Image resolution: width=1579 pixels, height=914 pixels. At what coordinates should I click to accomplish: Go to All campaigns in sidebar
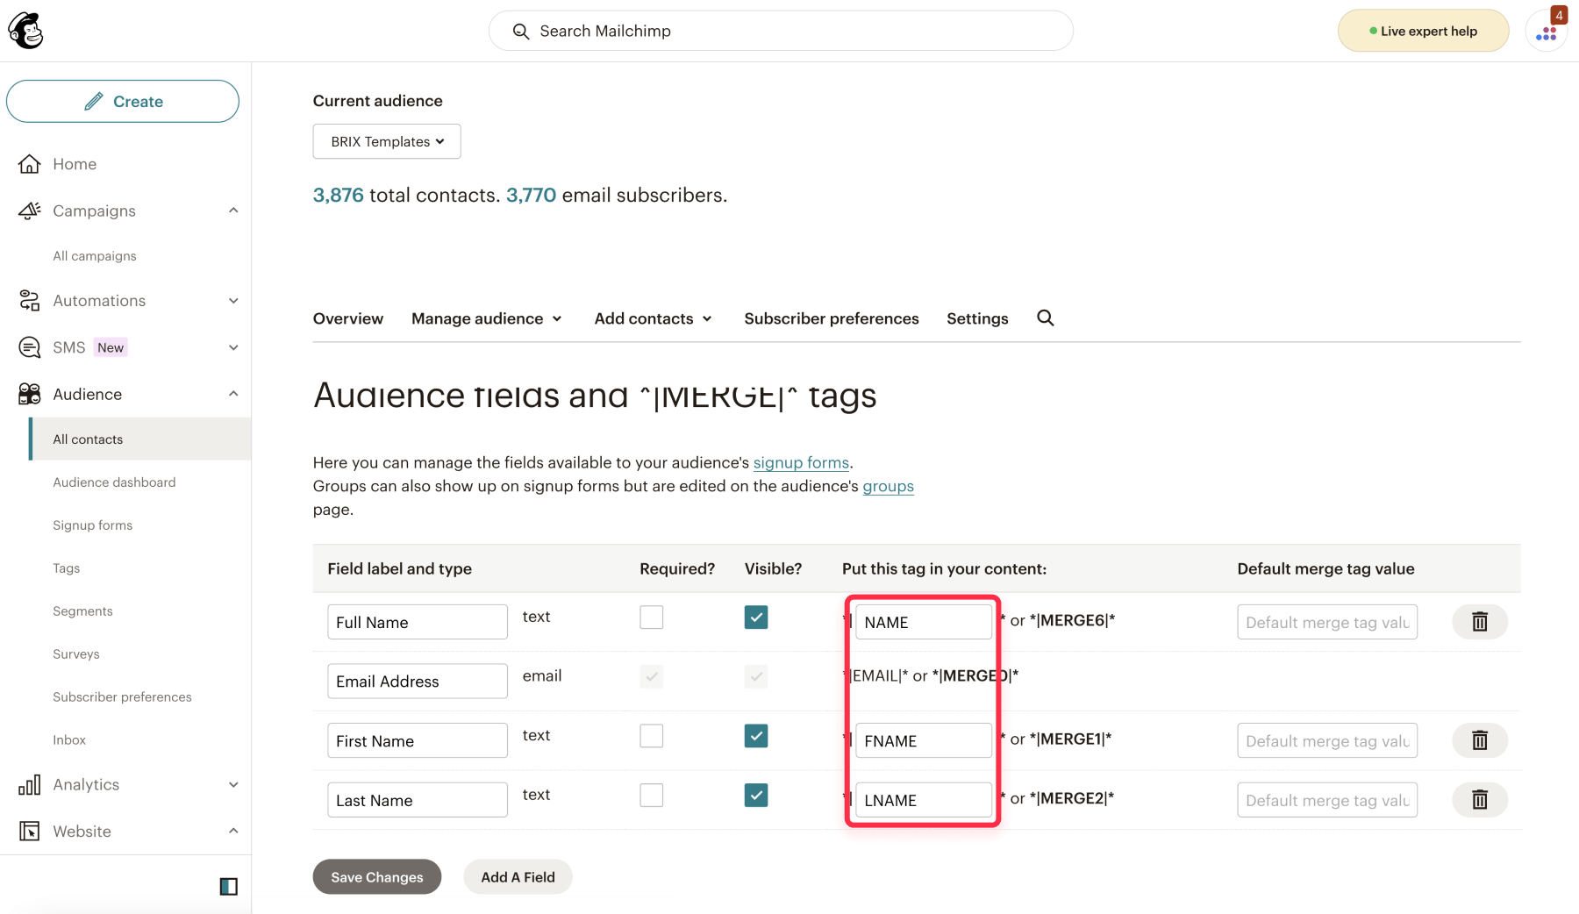click(95, 256)
